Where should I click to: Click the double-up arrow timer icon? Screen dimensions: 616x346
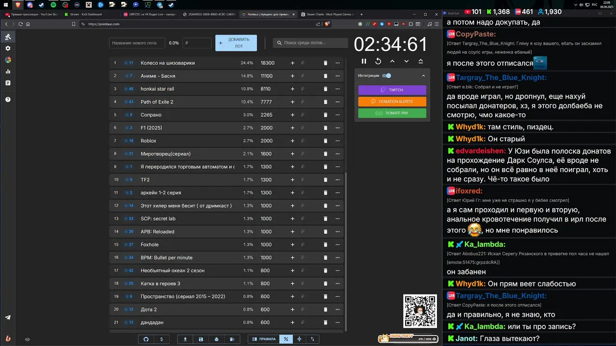(421, 61)
